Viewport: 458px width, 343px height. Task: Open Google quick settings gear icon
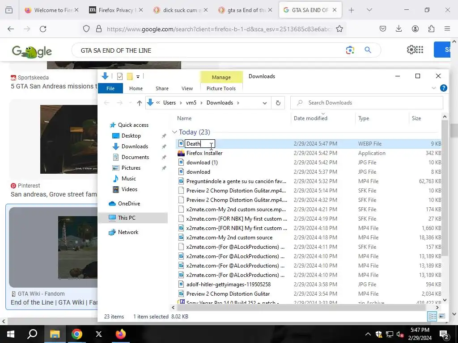(x=411, y=50)
